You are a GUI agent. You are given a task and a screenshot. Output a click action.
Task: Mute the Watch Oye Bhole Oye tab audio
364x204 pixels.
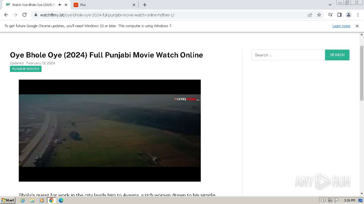tap(60, 5)
